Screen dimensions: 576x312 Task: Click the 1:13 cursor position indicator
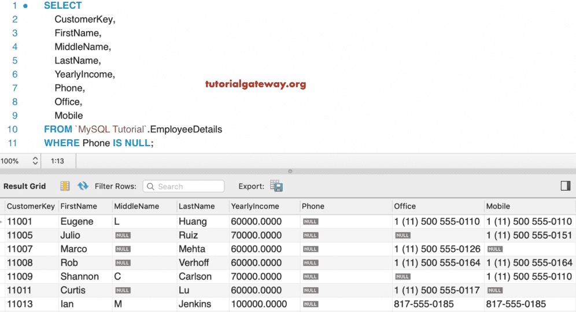tap(57, 161)
